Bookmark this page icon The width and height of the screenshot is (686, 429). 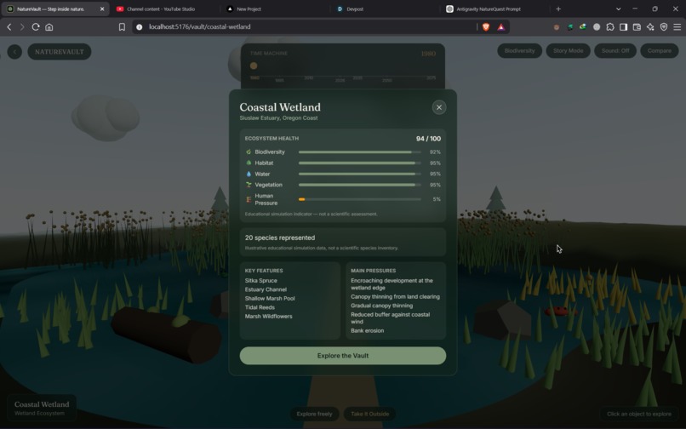tap(122, 27)
